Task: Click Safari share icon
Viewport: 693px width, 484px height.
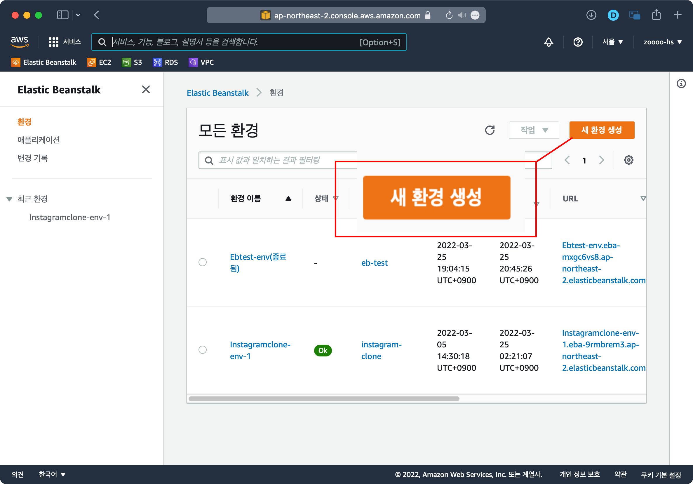Action: (x=656, y=15)
